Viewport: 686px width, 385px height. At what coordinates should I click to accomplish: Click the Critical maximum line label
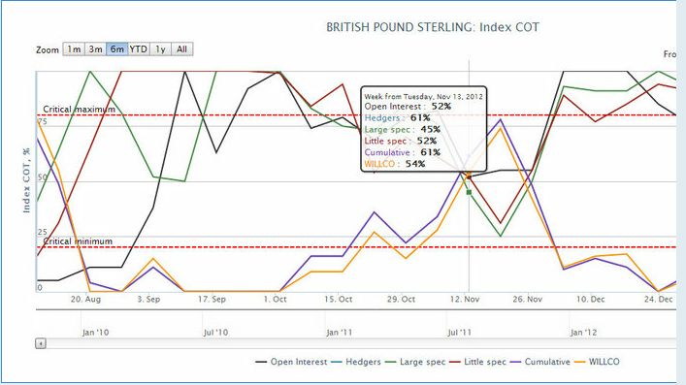(80, 110)
